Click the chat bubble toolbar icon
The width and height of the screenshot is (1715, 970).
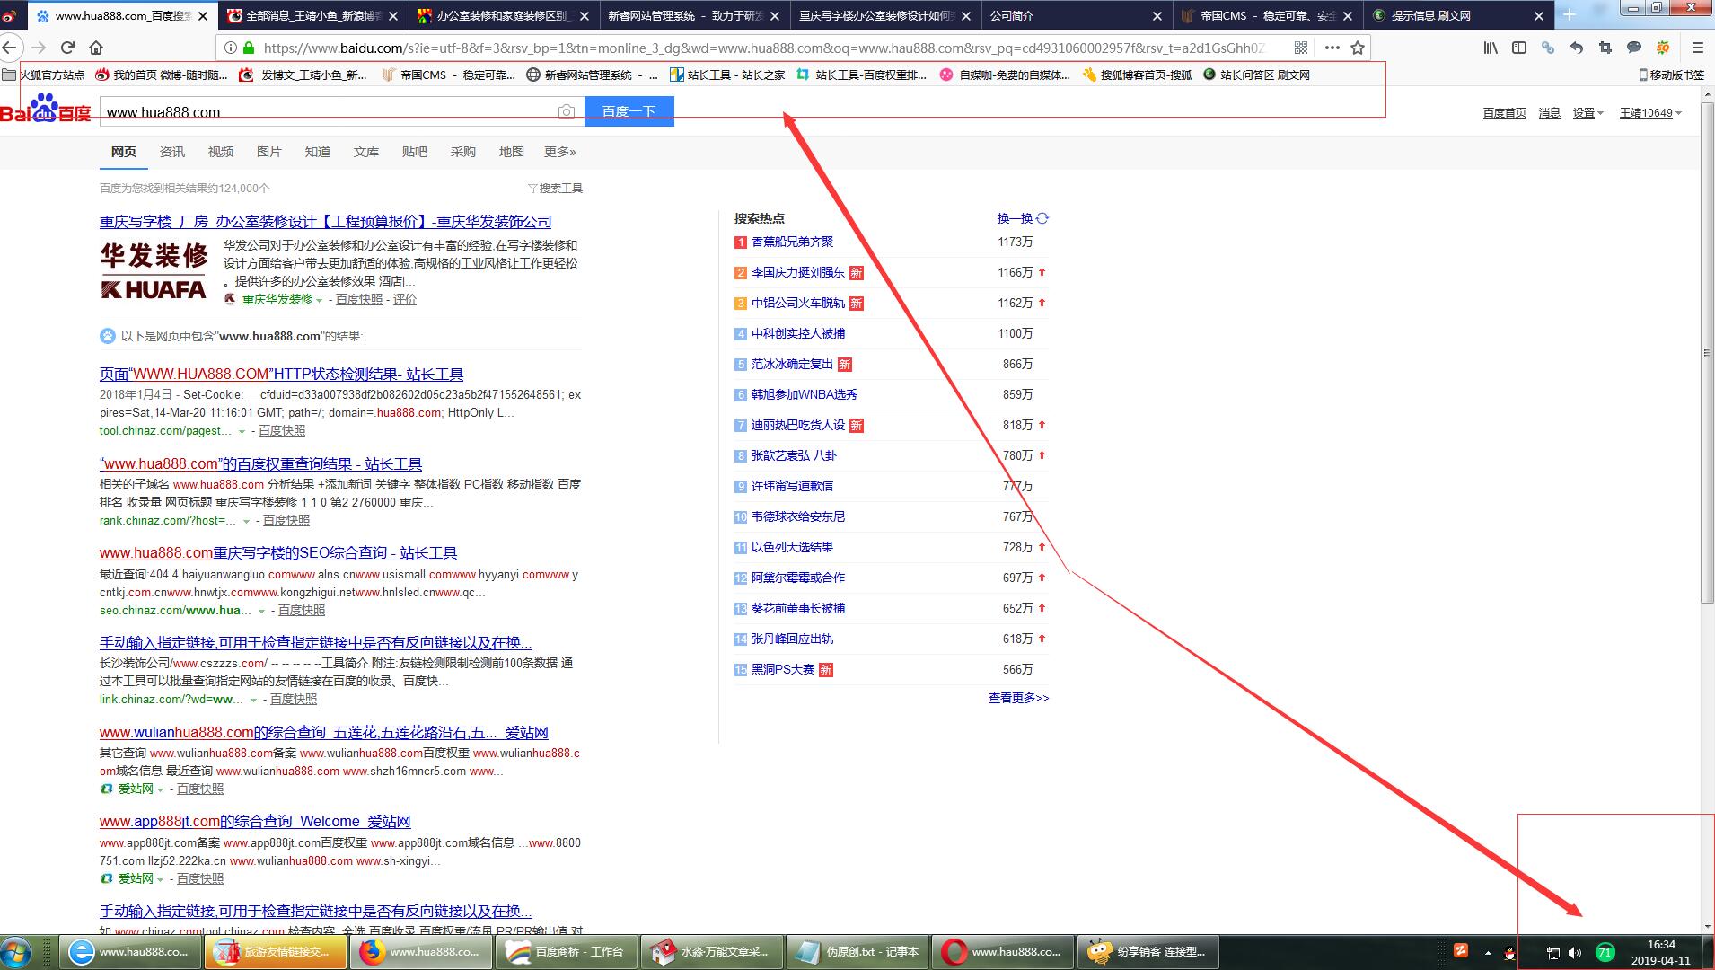1634,48
